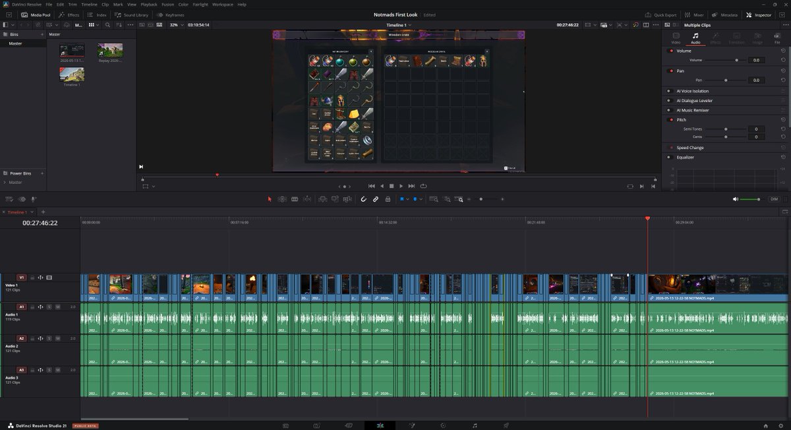This screenshot has height=430, width=791.
Task: Reset the Volume parameter
Action: (x=783, y=60)
